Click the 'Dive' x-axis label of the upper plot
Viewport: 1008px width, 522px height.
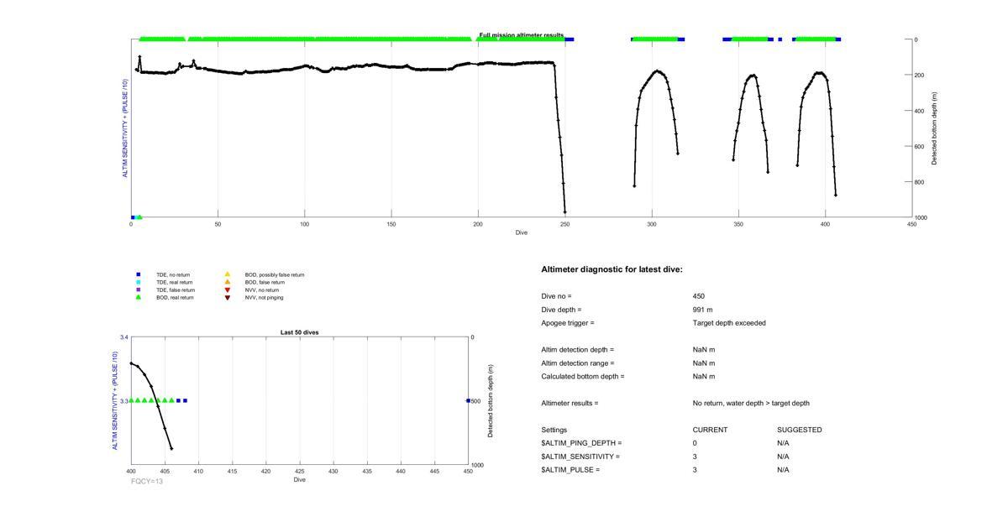coord(522,232)
